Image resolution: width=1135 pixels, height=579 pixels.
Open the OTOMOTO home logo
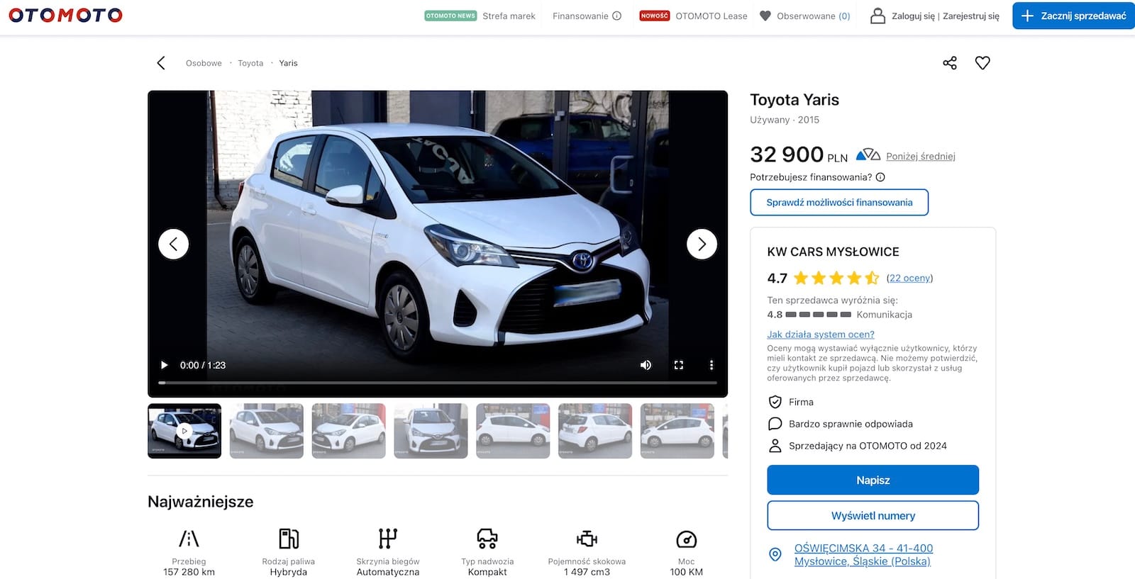(65, 15)
